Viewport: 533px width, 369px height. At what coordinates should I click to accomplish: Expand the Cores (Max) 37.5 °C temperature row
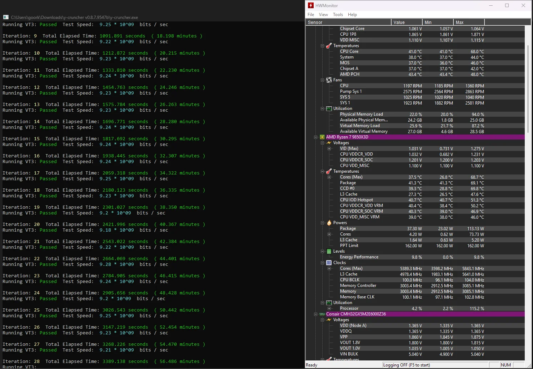pyautogui.click(x=329, y=177)
